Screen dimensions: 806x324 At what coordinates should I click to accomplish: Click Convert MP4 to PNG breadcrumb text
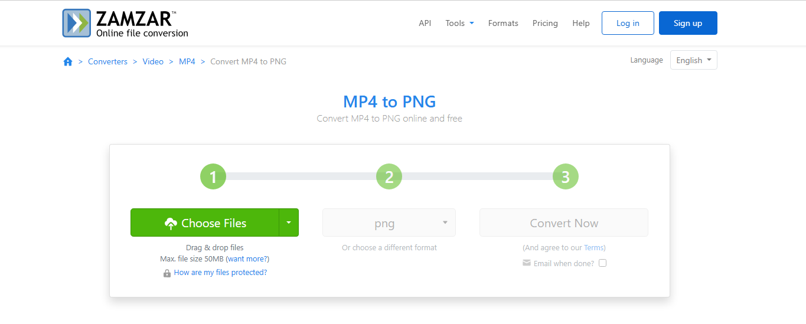coord(248,61)
